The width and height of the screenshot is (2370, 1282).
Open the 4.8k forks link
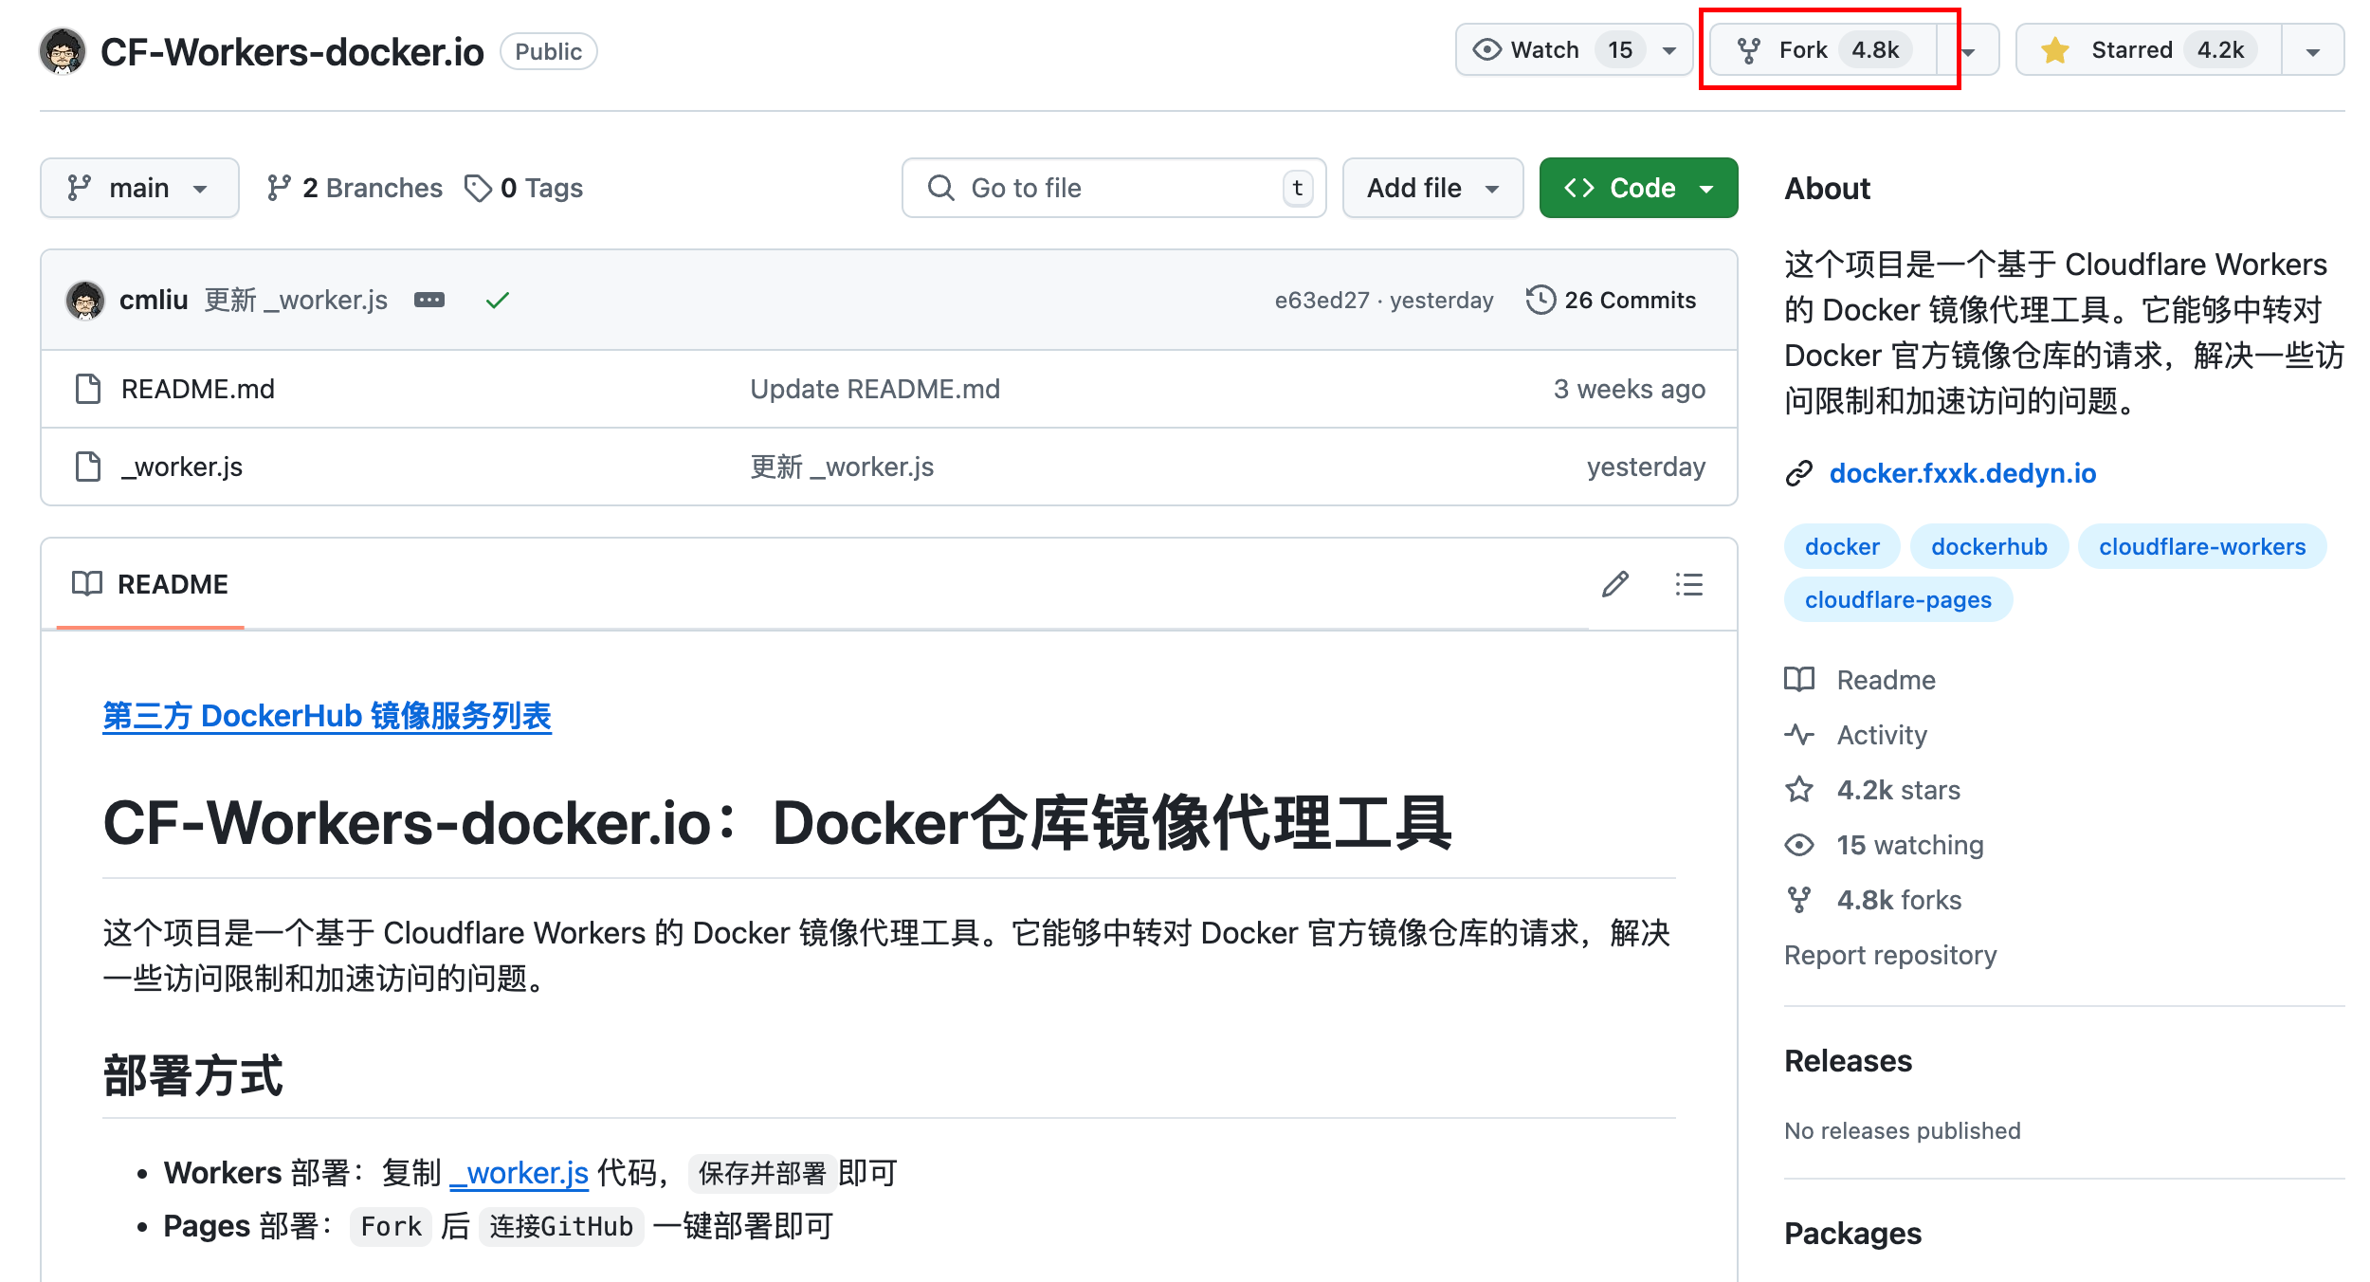(x=1899, y=900)
